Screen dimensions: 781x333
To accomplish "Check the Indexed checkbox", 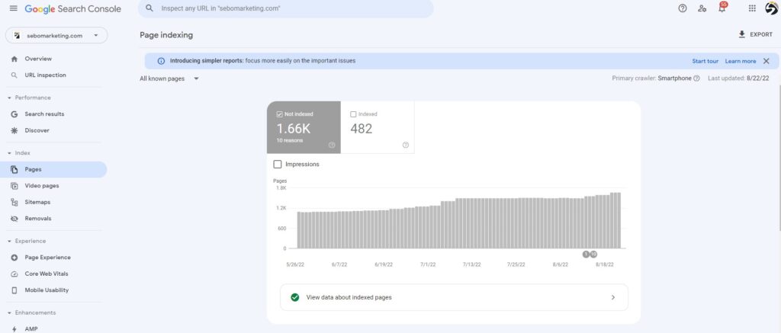I will 353,114.
